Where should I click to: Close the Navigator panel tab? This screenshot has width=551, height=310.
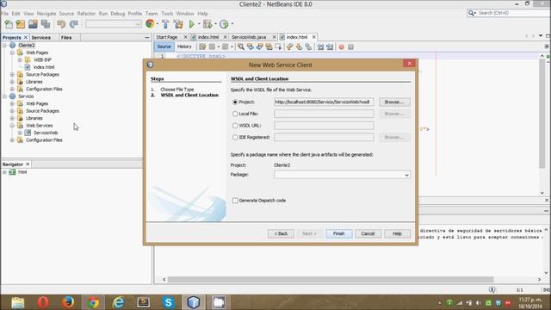[28, 164]
